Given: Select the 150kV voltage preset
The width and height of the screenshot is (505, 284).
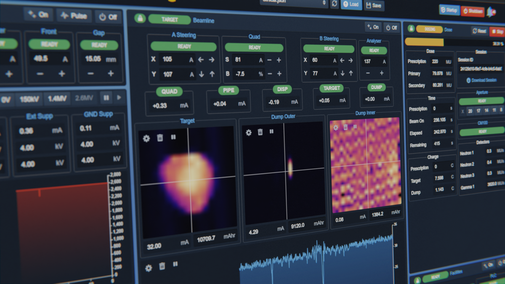Looking at the screenshot, I should click(x=29, y=99).
